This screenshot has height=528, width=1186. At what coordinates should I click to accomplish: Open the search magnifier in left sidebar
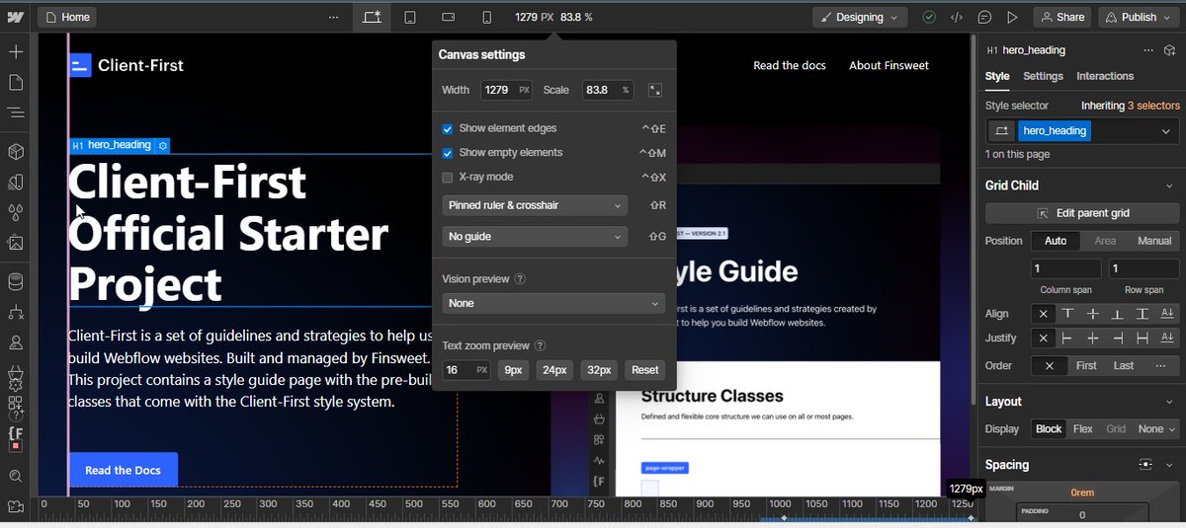coord(15,476)
